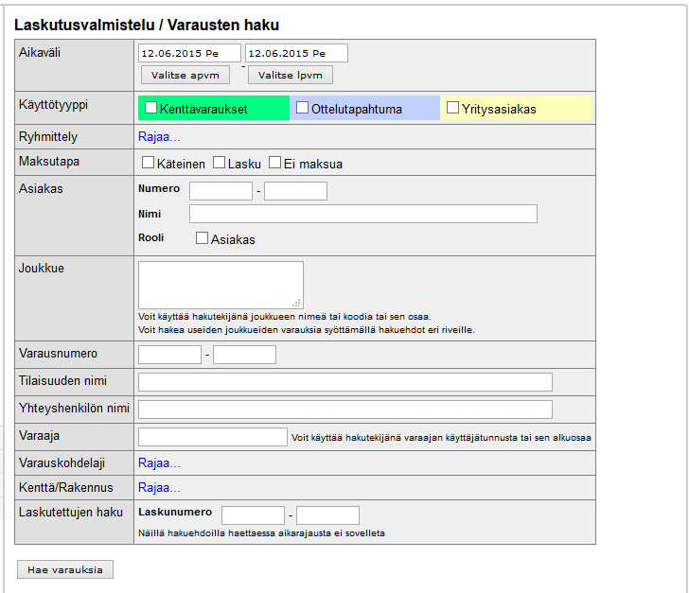Submit search with Hae varauksia button
Screen dimensions: 689x593
click(x=65, y=569)
